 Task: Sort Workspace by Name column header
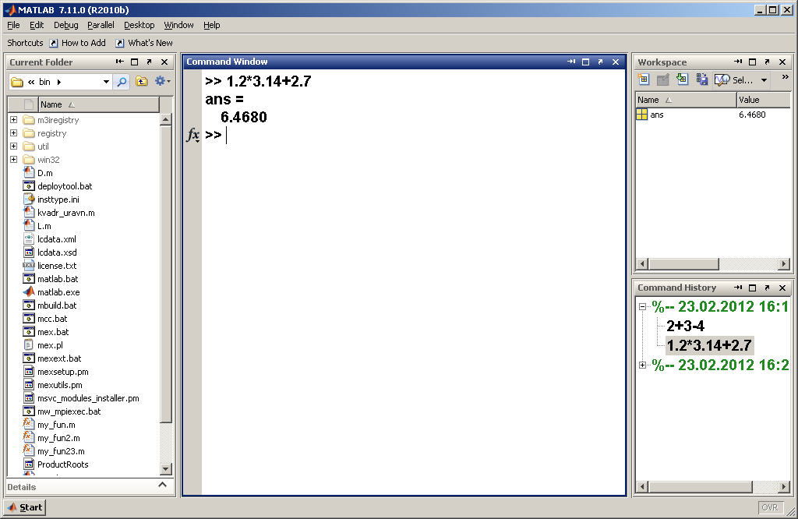tap(686, 100)
